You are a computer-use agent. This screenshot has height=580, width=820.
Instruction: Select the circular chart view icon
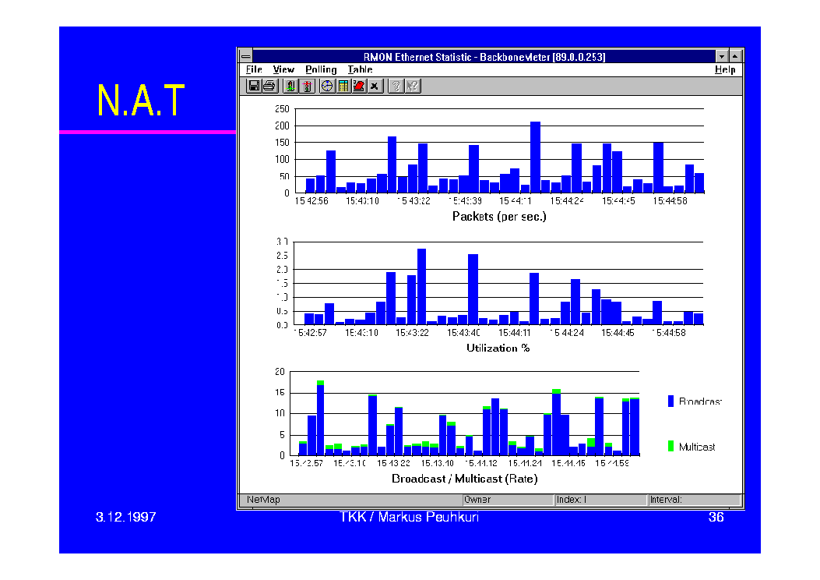(328, 86)
